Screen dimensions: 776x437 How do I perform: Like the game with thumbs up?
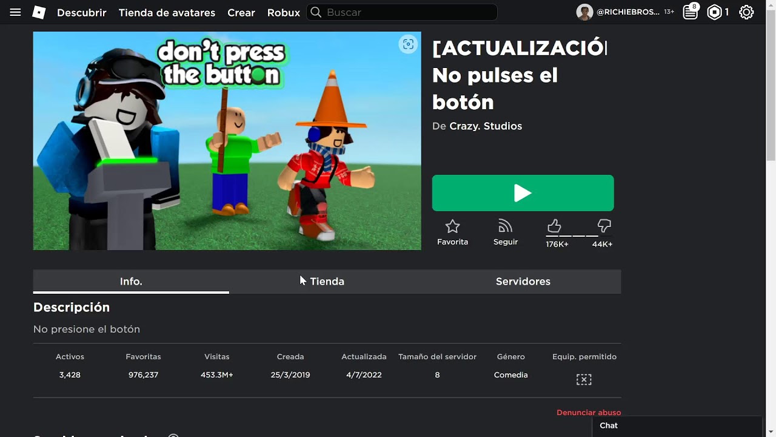tap(554, 226)
